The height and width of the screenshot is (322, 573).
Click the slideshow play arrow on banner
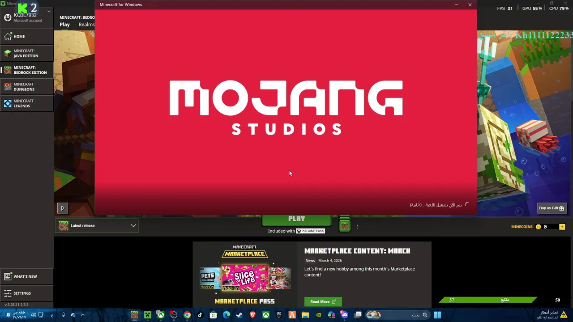pos(62,208)
